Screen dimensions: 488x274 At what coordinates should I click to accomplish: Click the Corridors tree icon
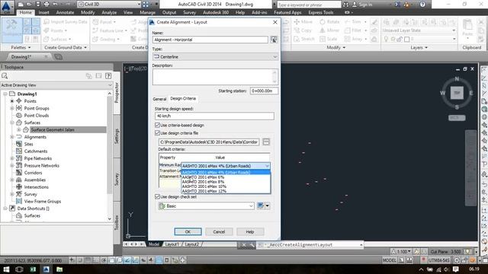[x=19, y=173]
